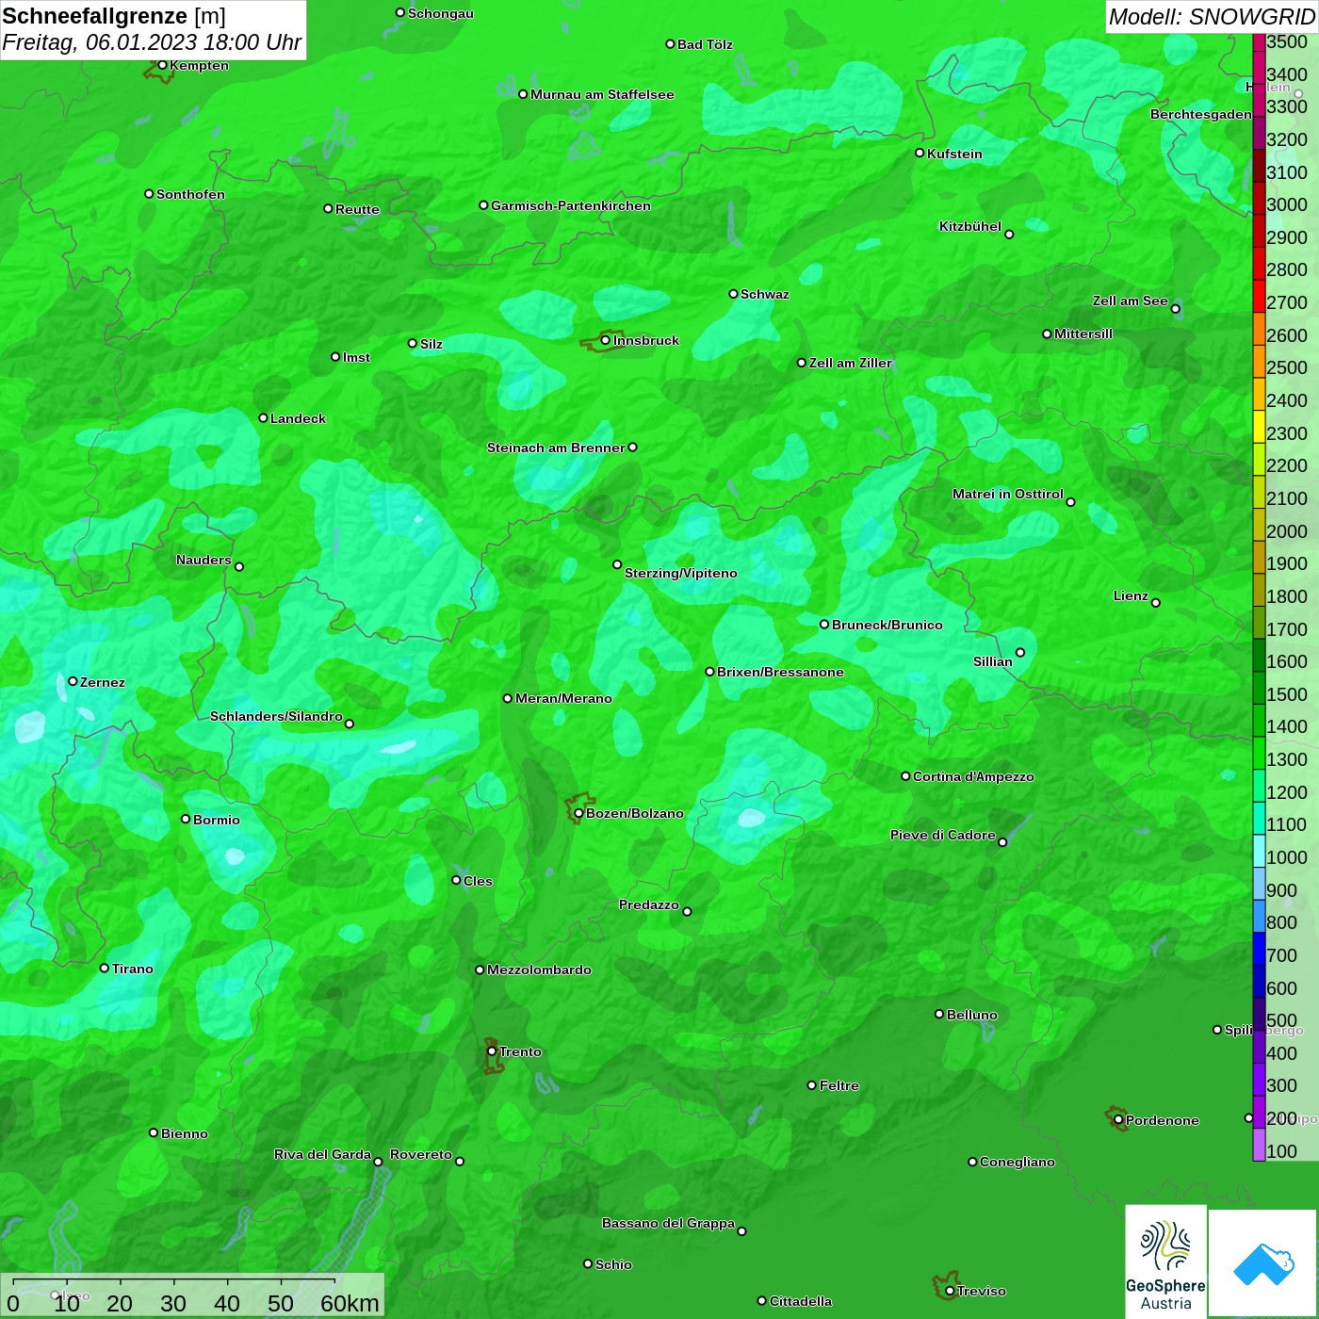The width and height of the screenshot is (1319, 1319).
Task: Select the dark green 1600 legend swatch
Action: (1259, 655)
